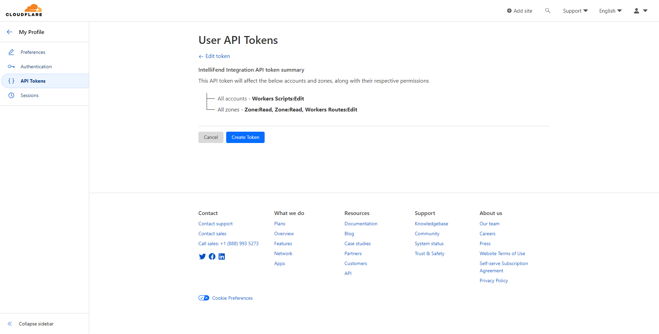
Task: Open the Knowledgebase link
Action: 431,224
